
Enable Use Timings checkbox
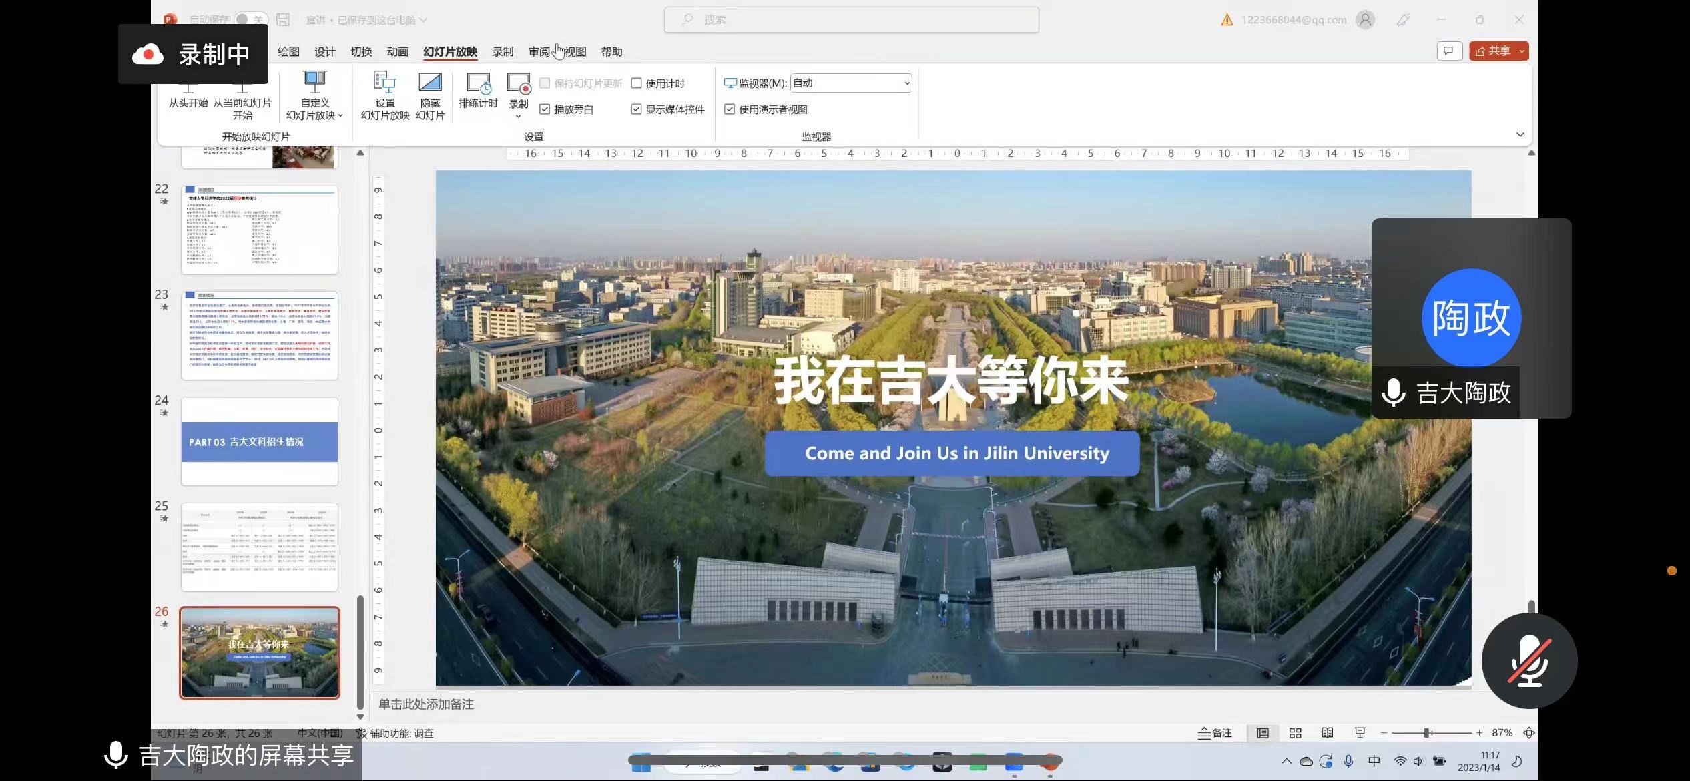click(x=637, y=83)
